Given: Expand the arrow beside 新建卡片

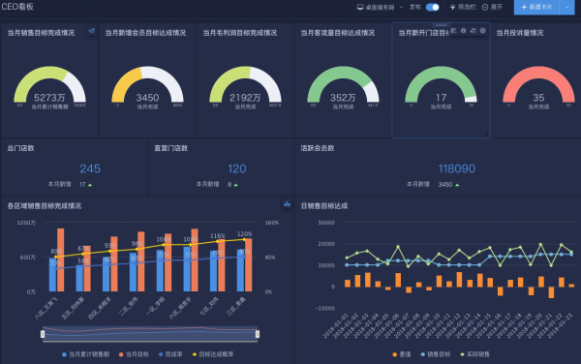Looking at the screenshot, I should click(566, 7).
